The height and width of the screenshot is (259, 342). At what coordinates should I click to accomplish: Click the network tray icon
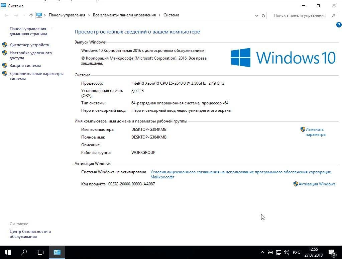pos(278,252)
